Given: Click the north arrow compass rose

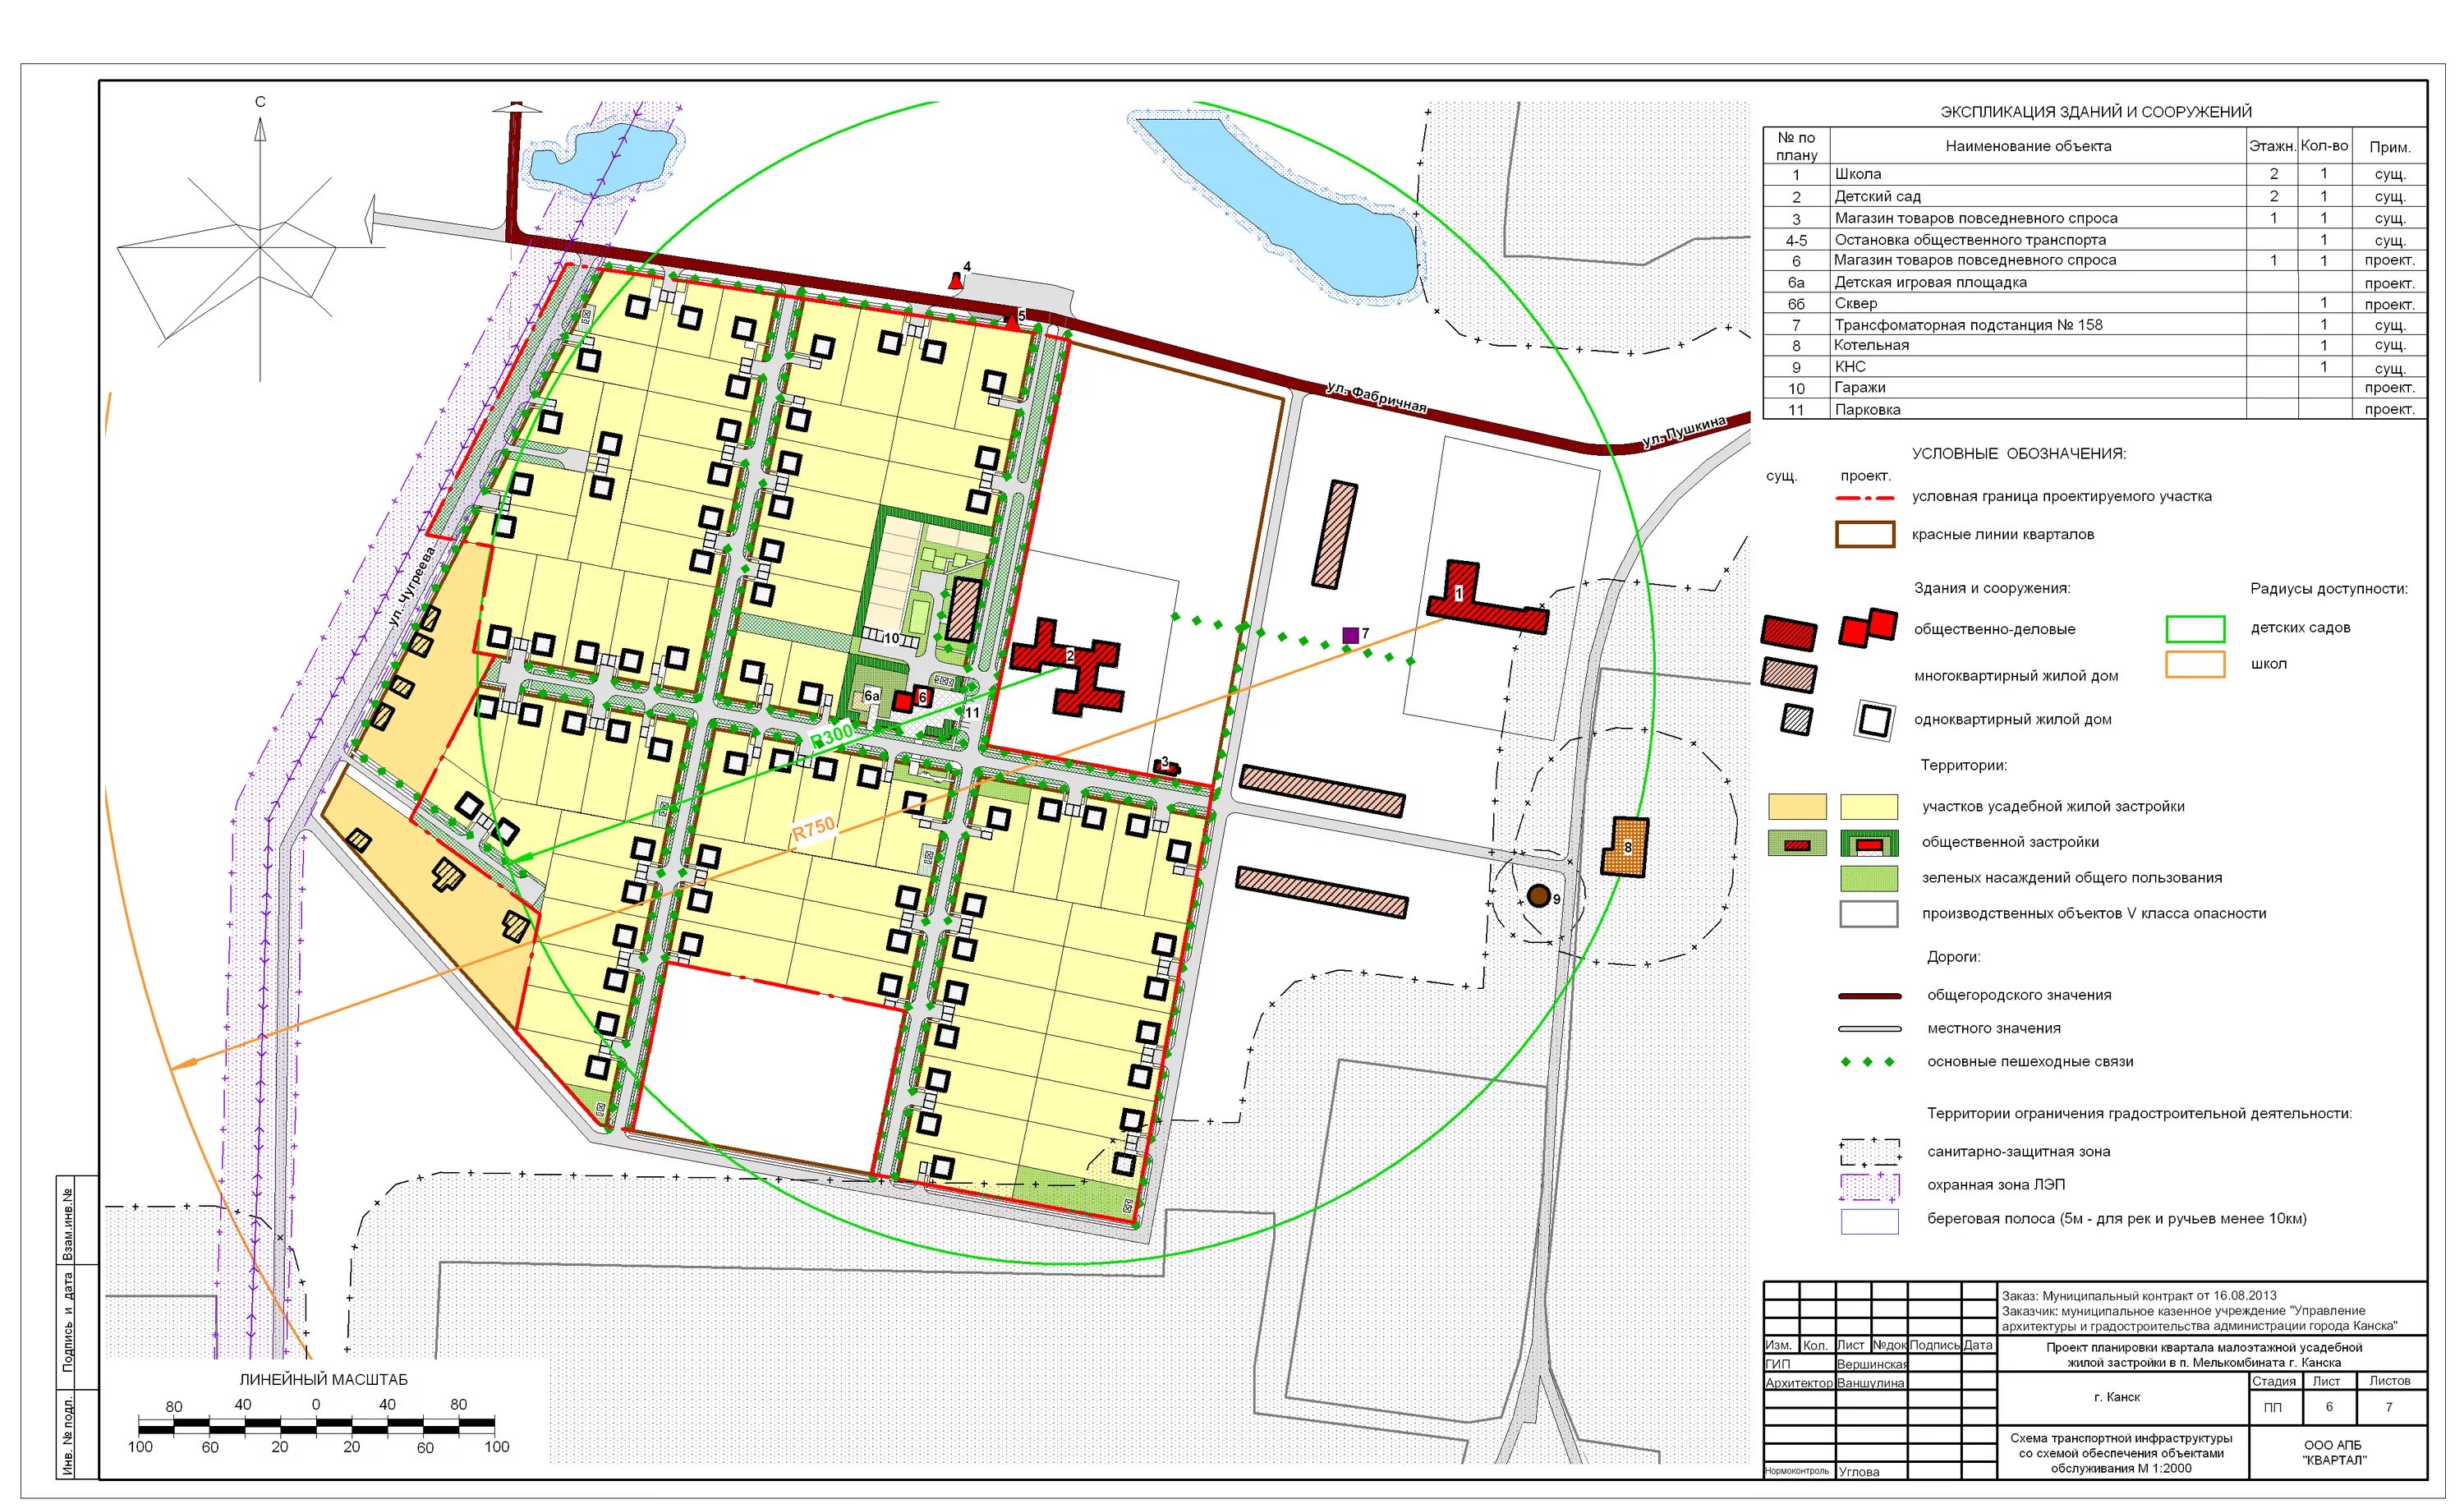Looking at the screenshot, I should click(259, 247).
